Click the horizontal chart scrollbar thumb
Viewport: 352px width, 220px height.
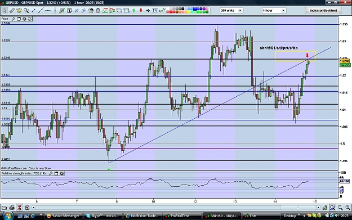[x=298, y=208]
